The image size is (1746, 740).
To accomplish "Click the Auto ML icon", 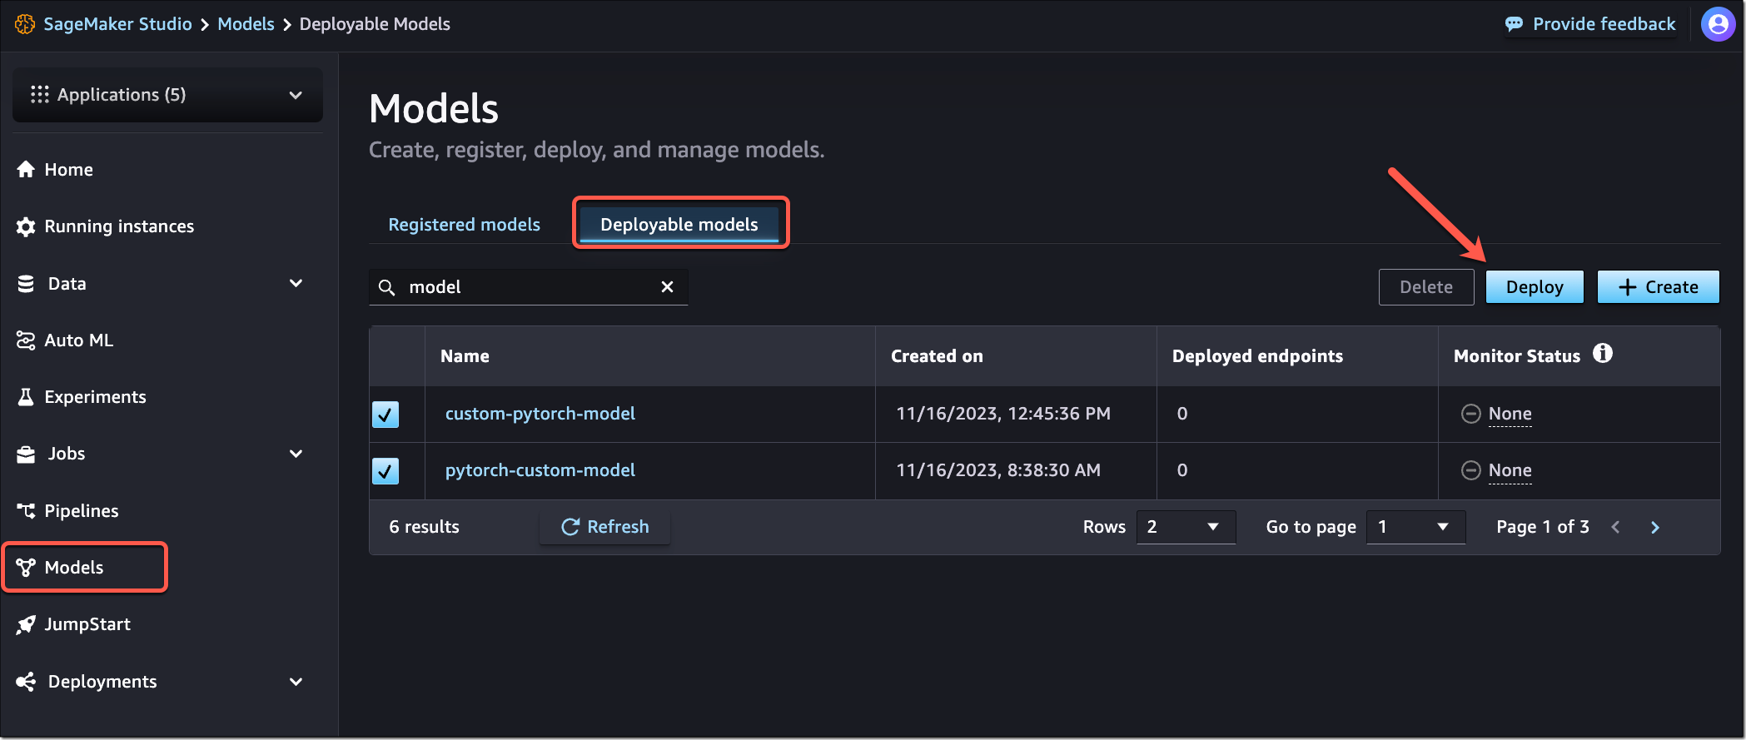I will click(26, 340).
